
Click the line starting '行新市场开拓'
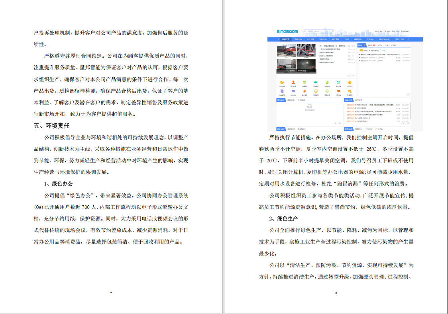84,114
